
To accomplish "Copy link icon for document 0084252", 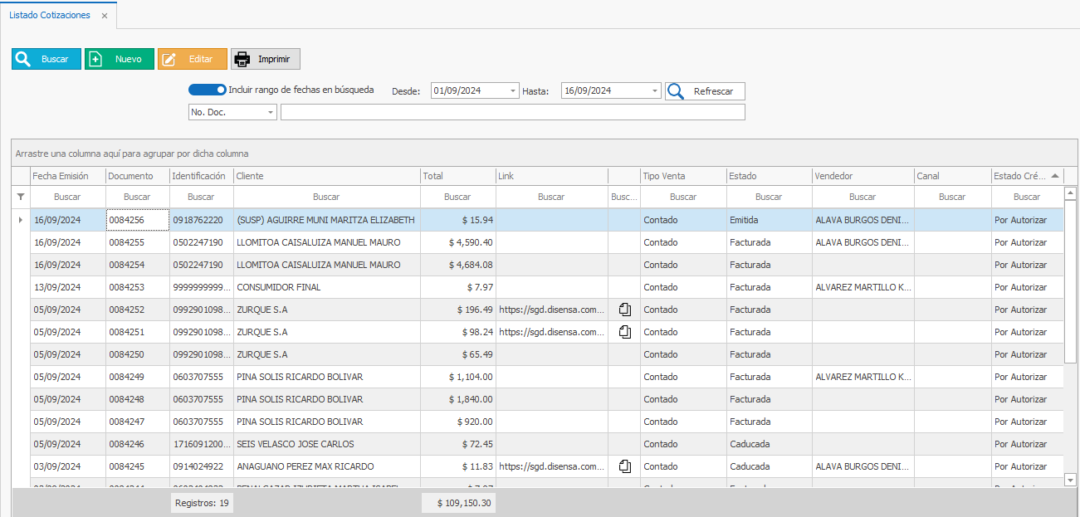I will click(x=625, y=310).
